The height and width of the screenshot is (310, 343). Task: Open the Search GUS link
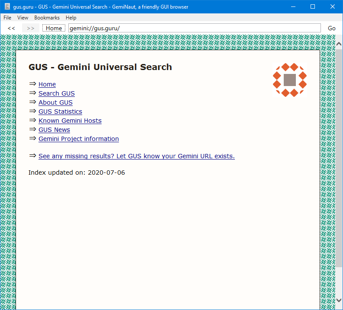pyautogui.click(x=57, y=93)
